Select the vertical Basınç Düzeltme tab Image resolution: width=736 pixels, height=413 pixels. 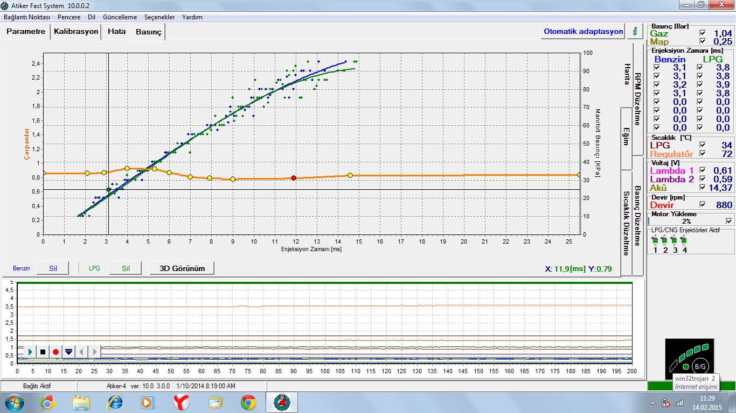[x=637, y=216]
